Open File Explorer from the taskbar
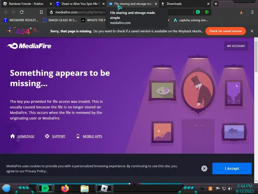The height and width of the screenshot is (194, 258). [x=85, y=189]
